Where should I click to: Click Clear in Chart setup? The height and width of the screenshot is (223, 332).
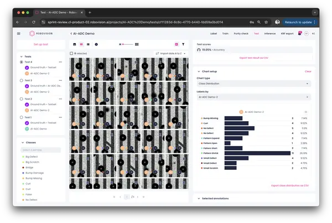coord(308,71)
